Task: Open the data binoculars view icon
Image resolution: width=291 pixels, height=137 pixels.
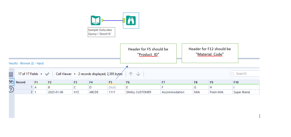Action: click(x=11, y=82)
